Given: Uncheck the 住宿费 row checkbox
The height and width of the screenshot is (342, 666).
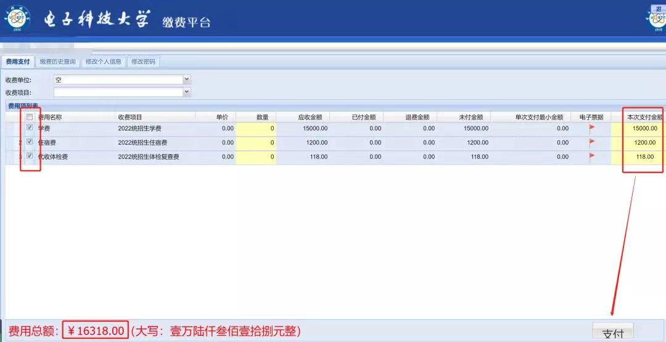Looking at the screenshot, I should 30,142.
